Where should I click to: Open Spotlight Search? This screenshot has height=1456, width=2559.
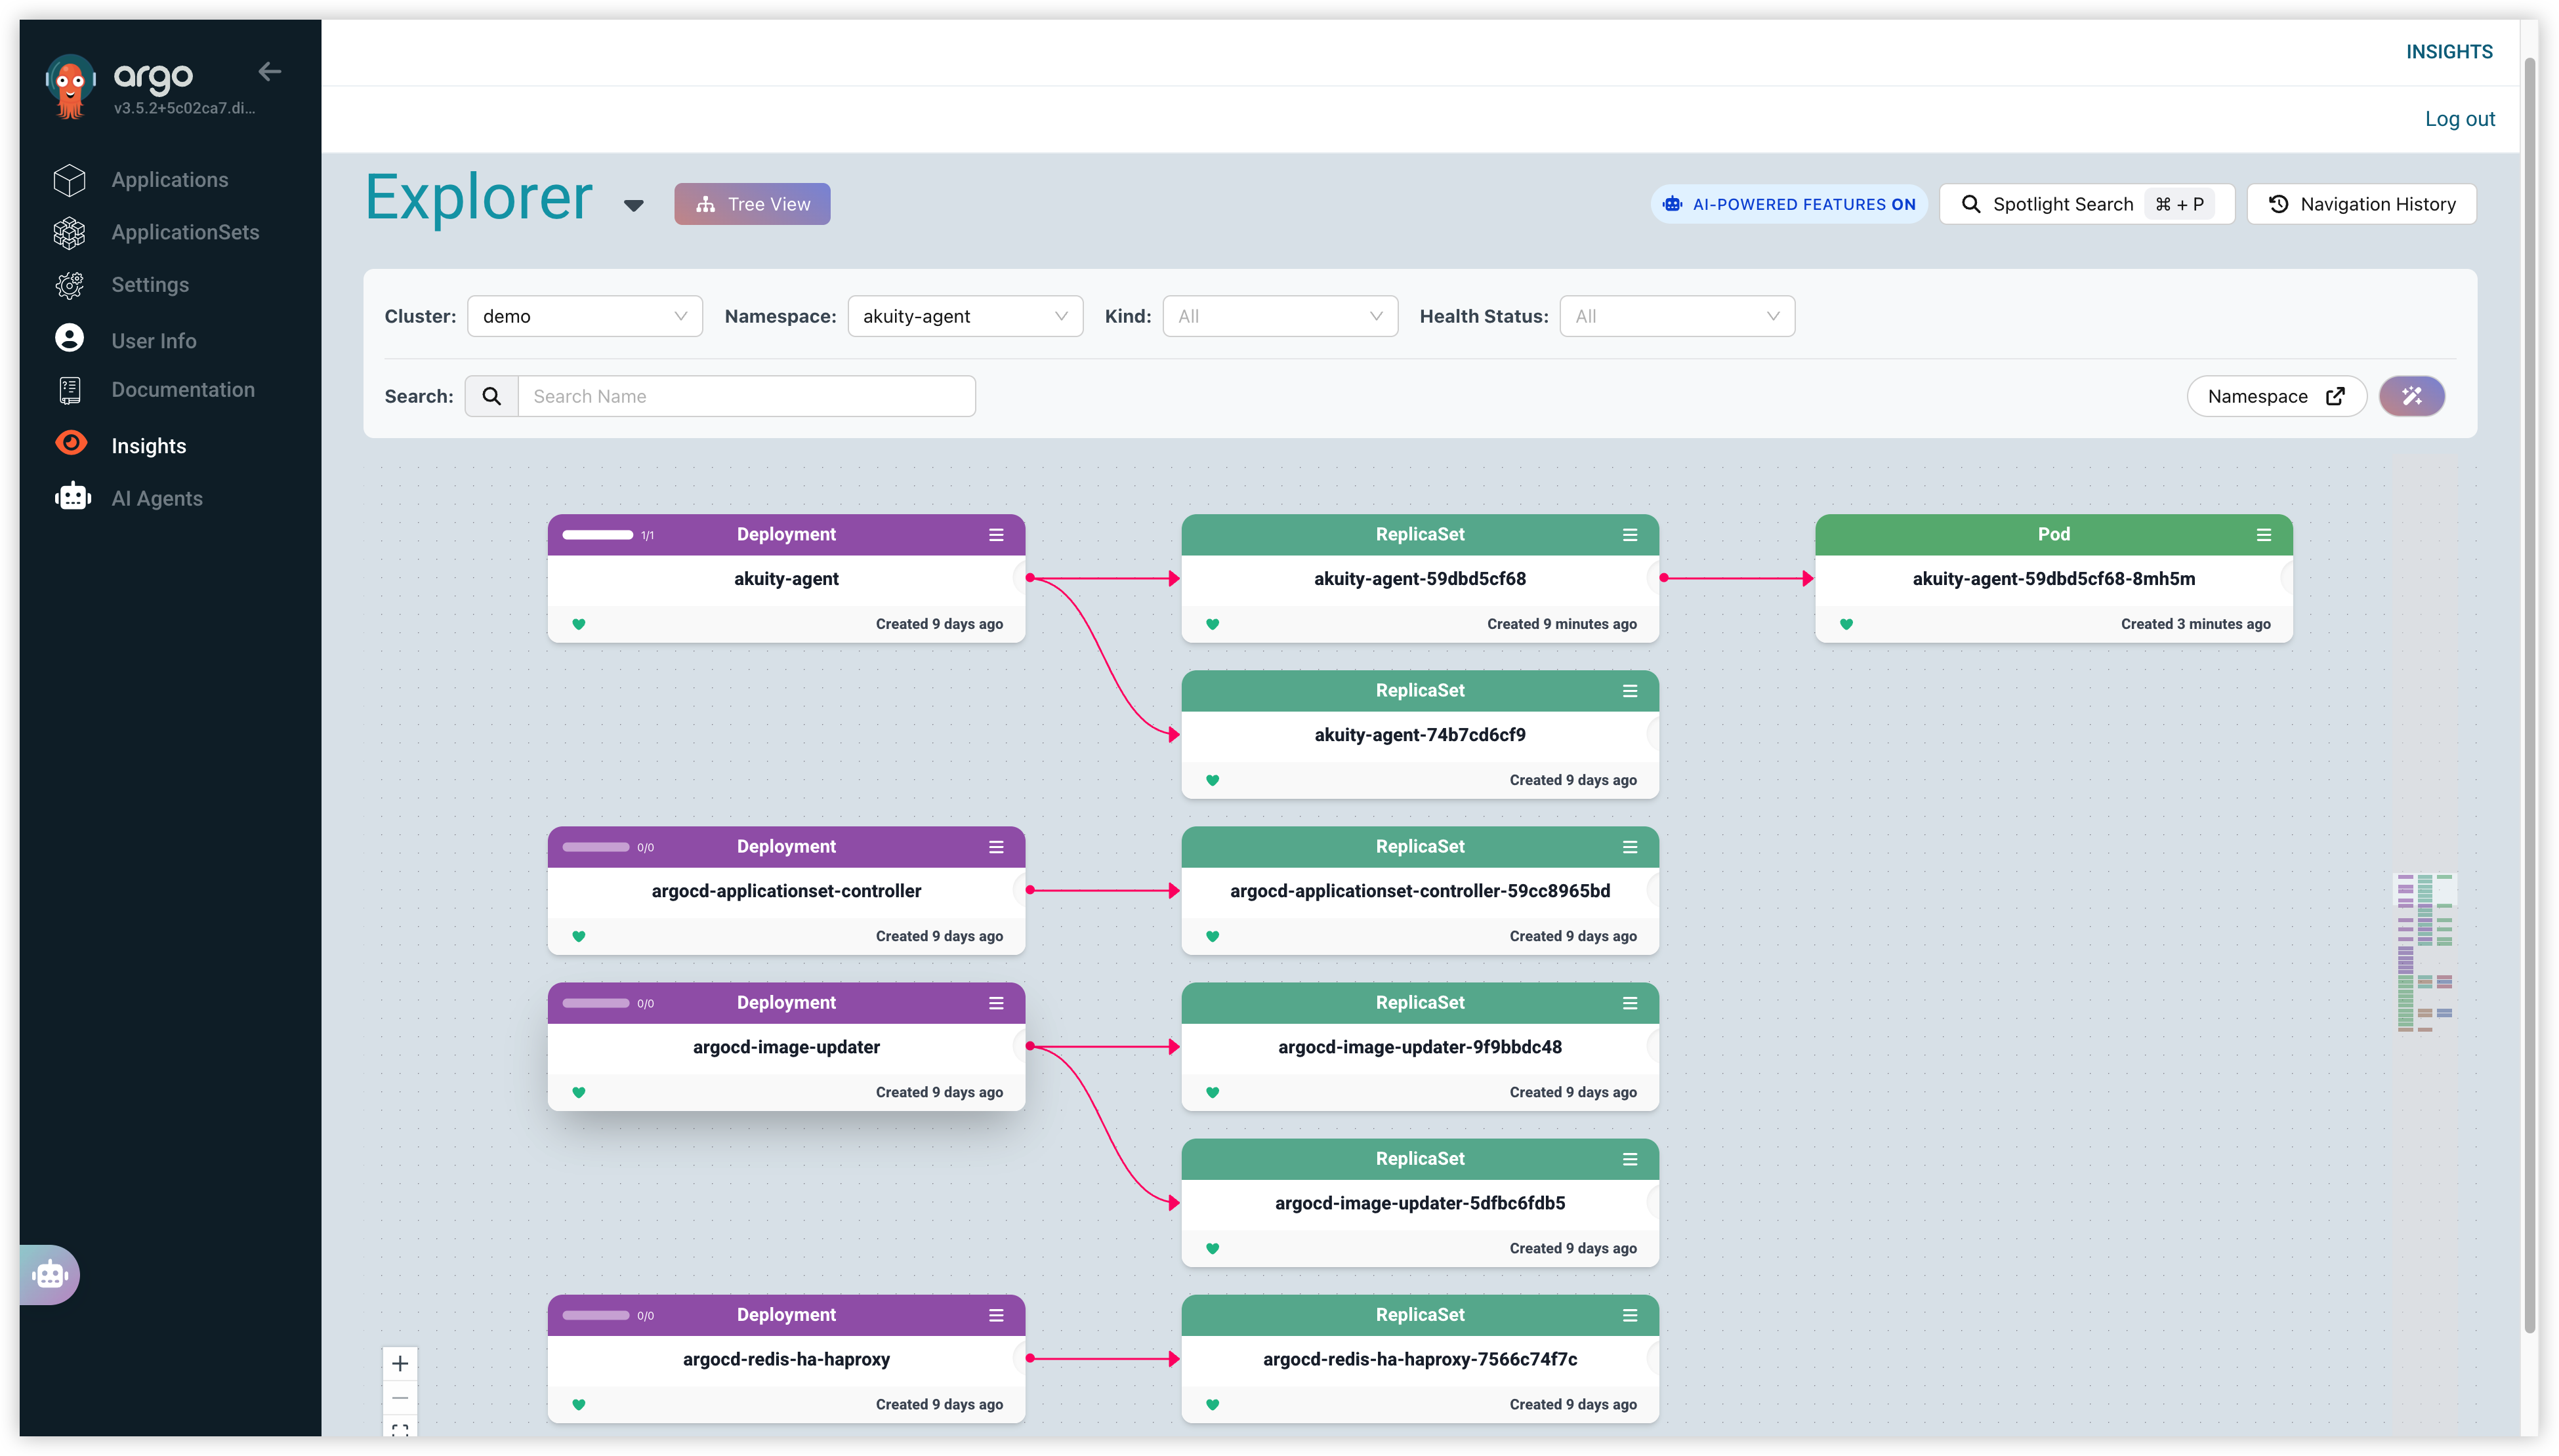2087,204
